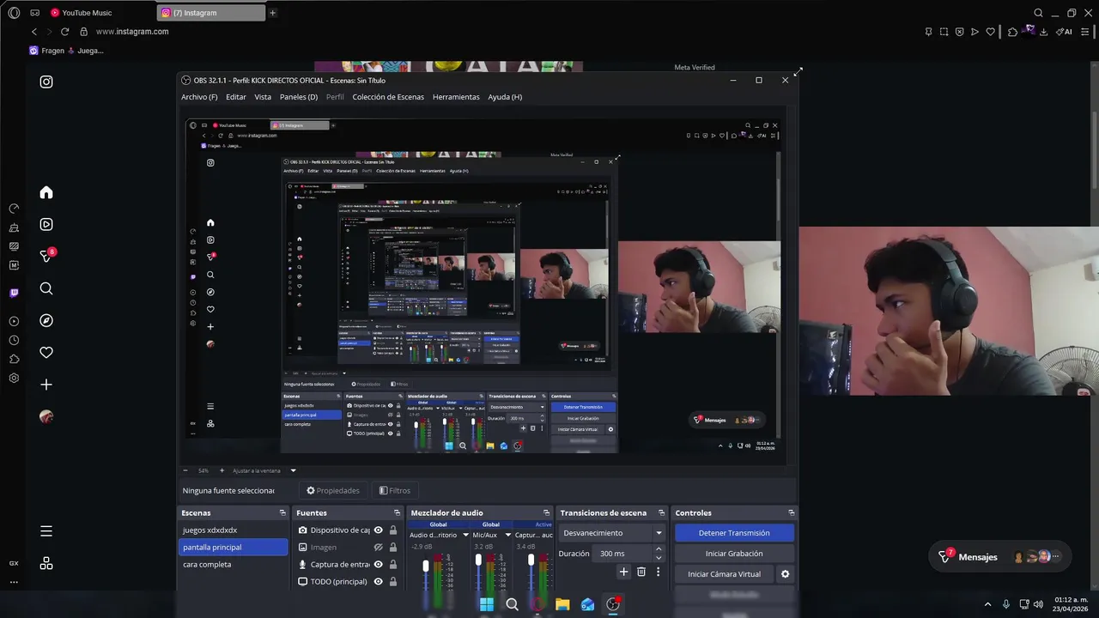
Task: Open Instagram Explore compass icon
Action: pyautogui.click(x=46, y=320)
